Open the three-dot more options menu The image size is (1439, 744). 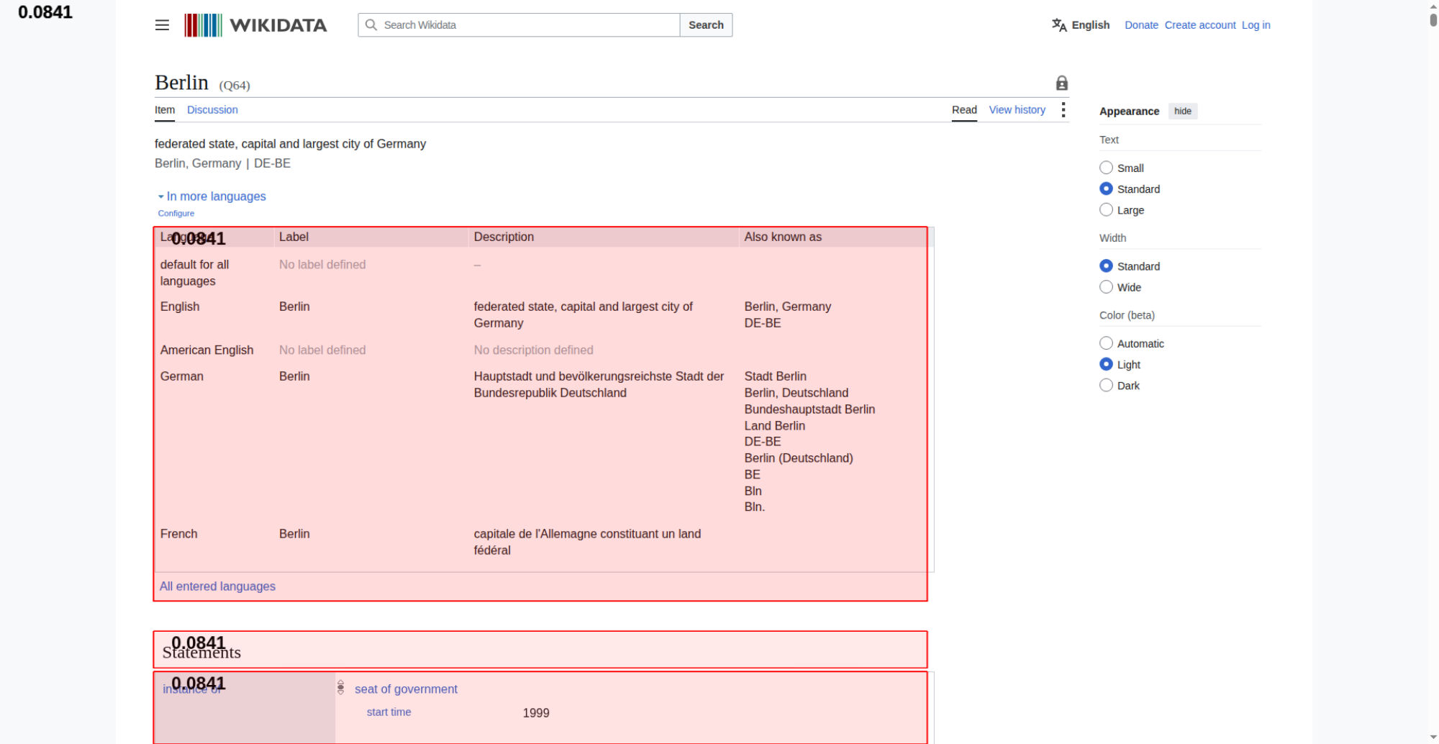pos(1063,110)
